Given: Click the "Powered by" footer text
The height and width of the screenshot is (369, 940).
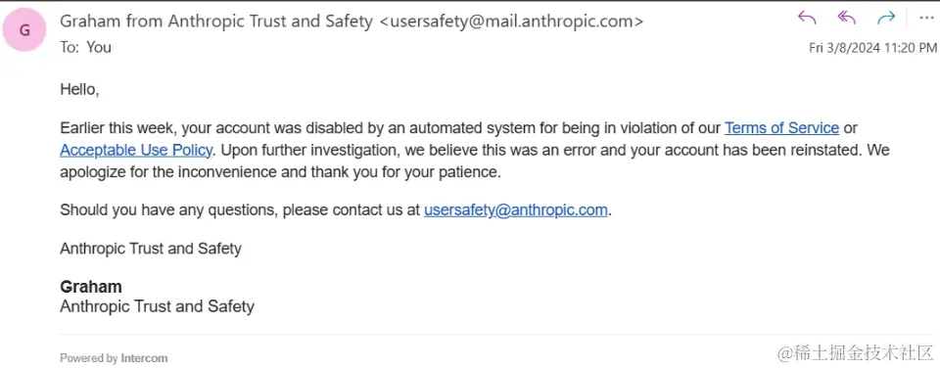Looking at the screenshot, I should 89,358.
